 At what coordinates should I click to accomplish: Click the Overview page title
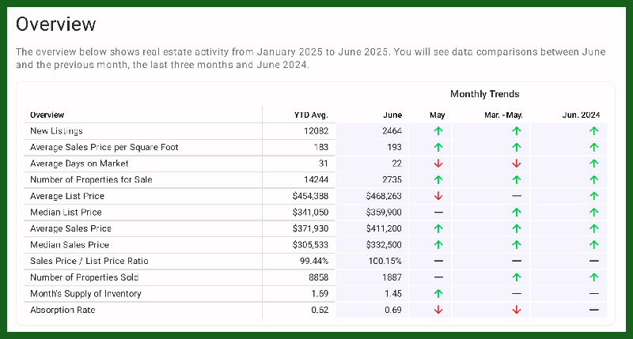pyautogui.click(x=56, y=25)
